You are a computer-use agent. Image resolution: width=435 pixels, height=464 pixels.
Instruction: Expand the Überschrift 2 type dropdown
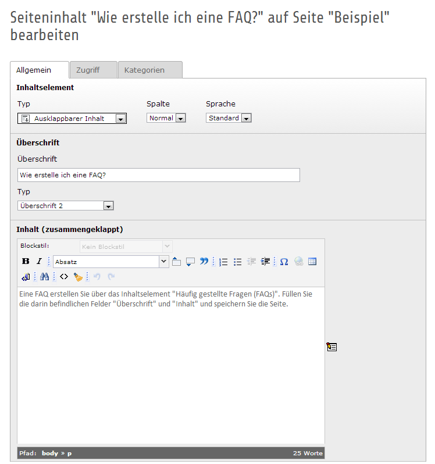point(66,206)
